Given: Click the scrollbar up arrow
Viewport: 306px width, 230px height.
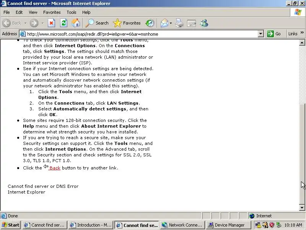Looking at the screenshot, I should (302, 43).
